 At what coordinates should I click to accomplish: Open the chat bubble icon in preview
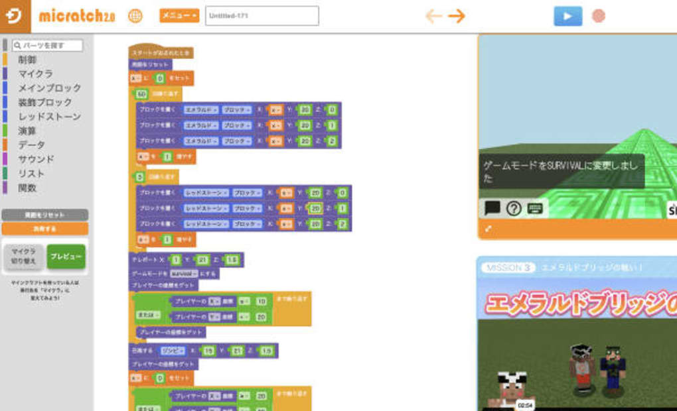[492, 208]
